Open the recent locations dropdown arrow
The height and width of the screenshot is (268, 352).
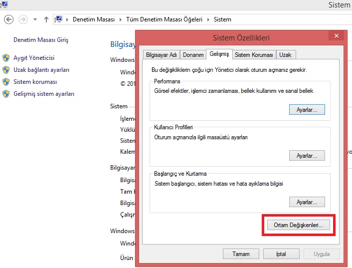coord(35,19)
